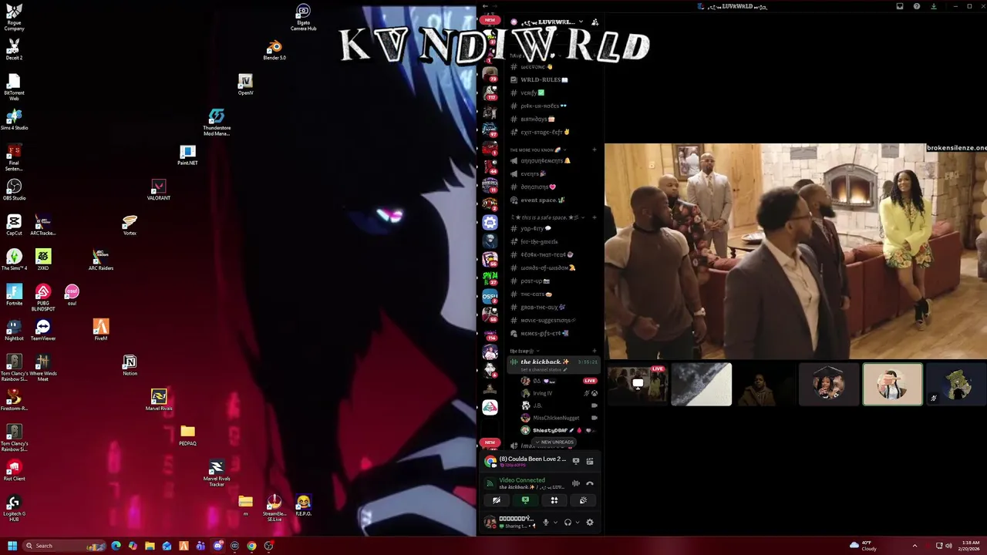Open Paint.NET desktop icon
Screen dimensions: 987x555
click(187, 155)
